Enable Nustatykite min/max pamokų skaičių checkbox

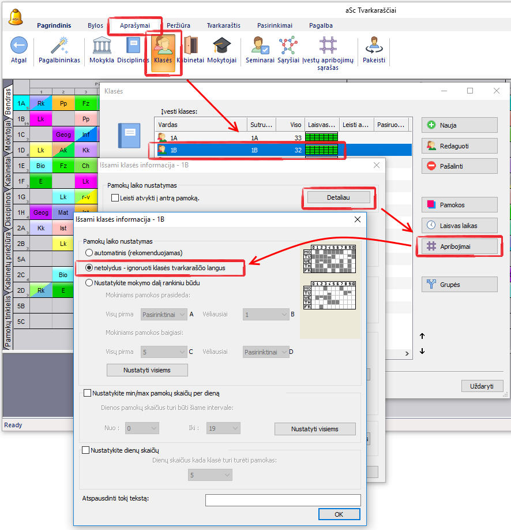[x=88, y=393]
